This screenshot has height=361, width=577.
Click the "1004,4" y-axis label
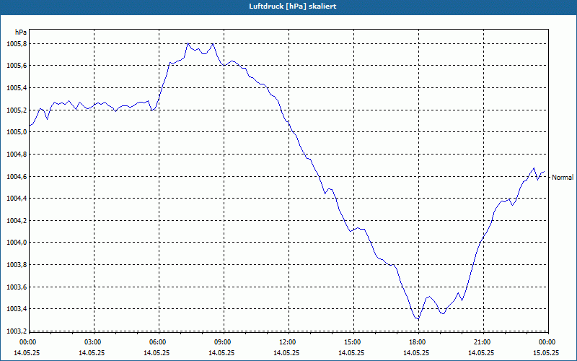tap(17, 199)
